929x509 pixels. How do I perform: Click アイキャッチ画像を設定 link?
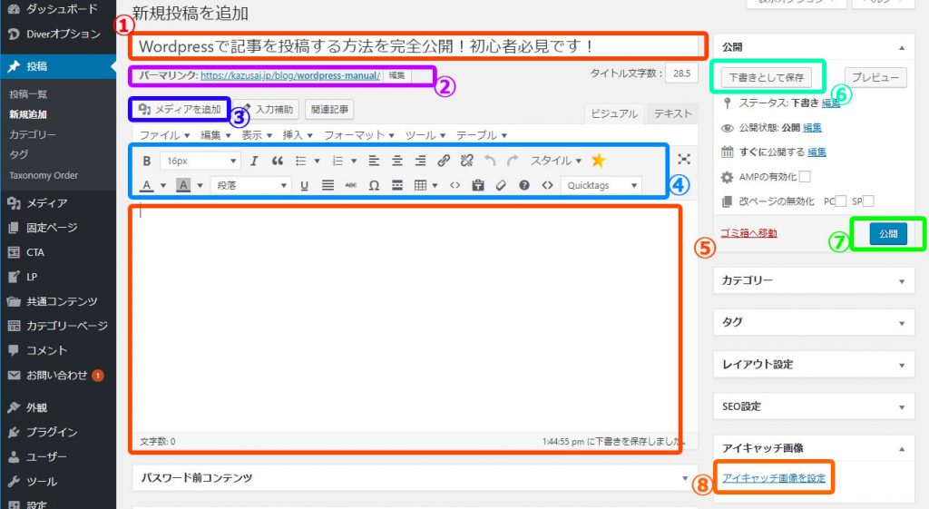(x=774, y=477)
